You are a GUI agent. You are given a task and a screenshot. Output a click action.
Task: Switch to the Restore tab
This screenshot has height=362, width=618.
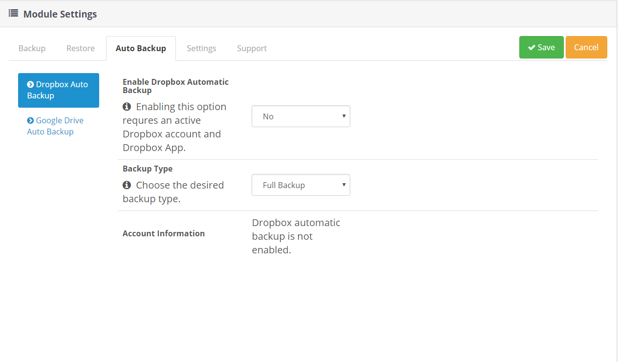point(81,48)
